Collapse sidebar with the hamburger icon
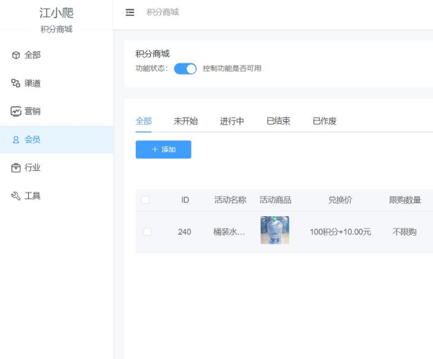This screenshot has height=359, width=433. coord(130,12)
